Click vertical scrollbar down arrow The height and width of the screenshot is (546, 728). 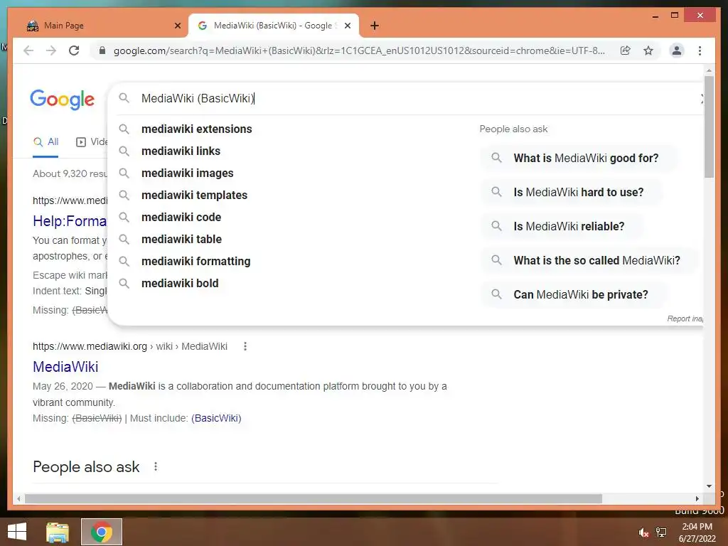(x=709, y=486)
